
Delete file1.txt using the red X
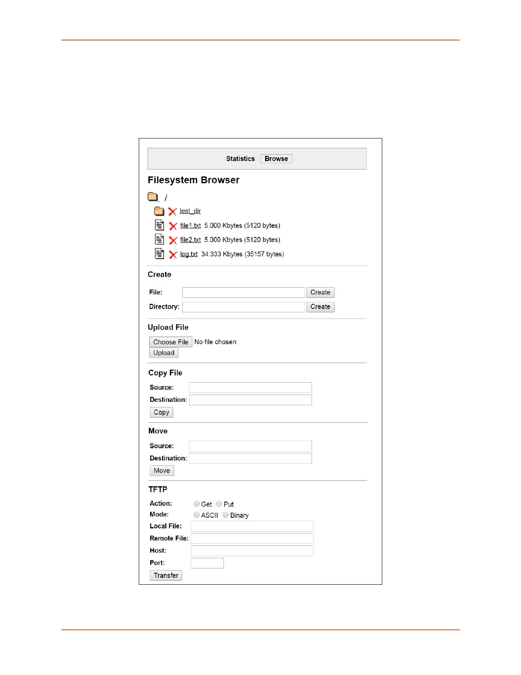coord(173,226)
